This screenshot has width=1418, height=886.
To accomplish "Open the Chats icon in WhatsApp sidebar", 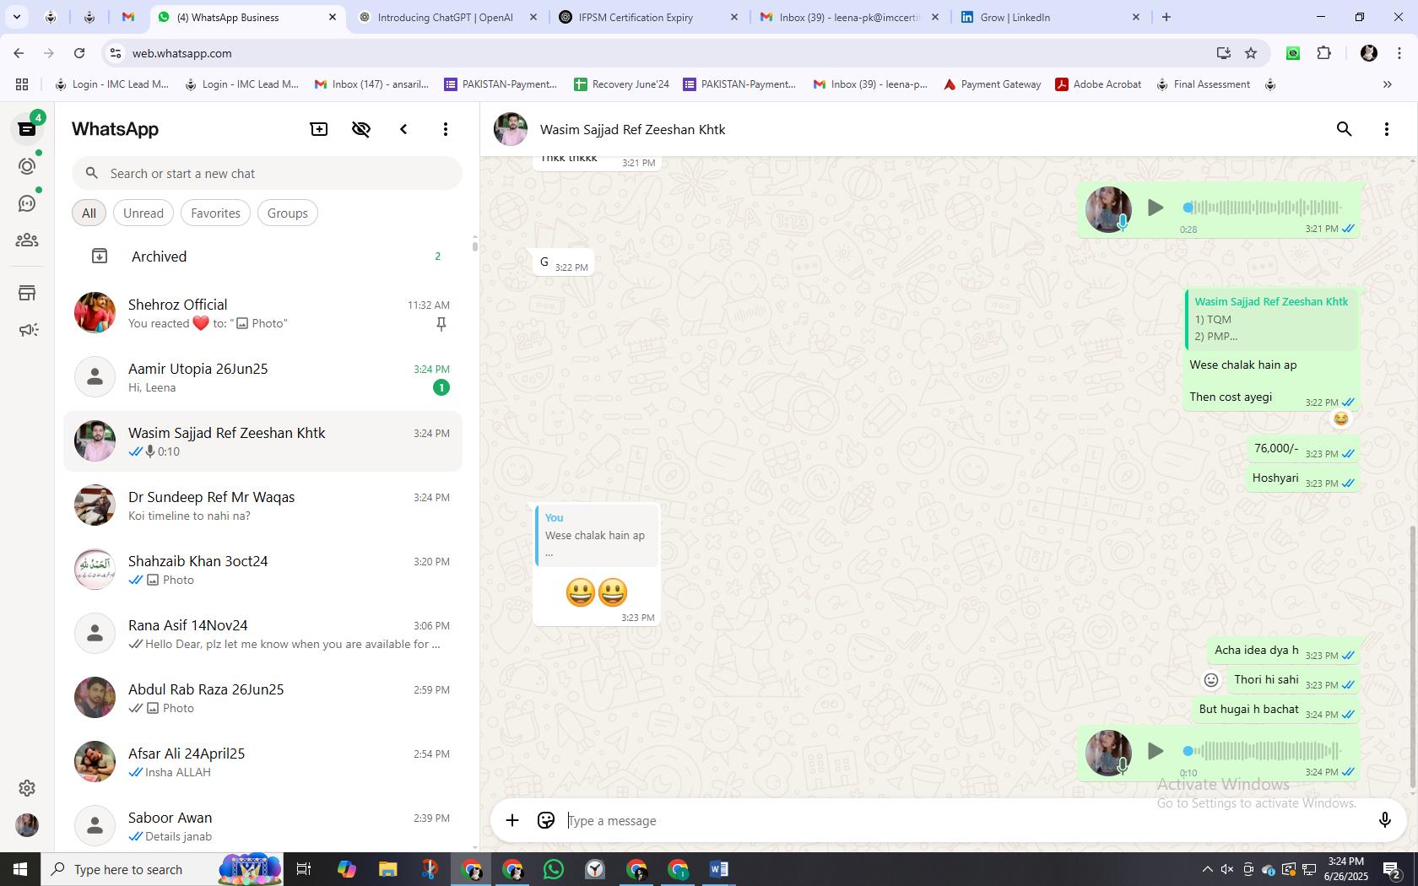I will point(27,129).
